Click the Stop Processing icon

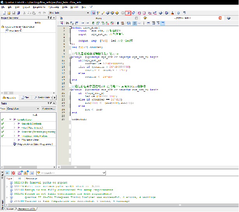(123, 13)
